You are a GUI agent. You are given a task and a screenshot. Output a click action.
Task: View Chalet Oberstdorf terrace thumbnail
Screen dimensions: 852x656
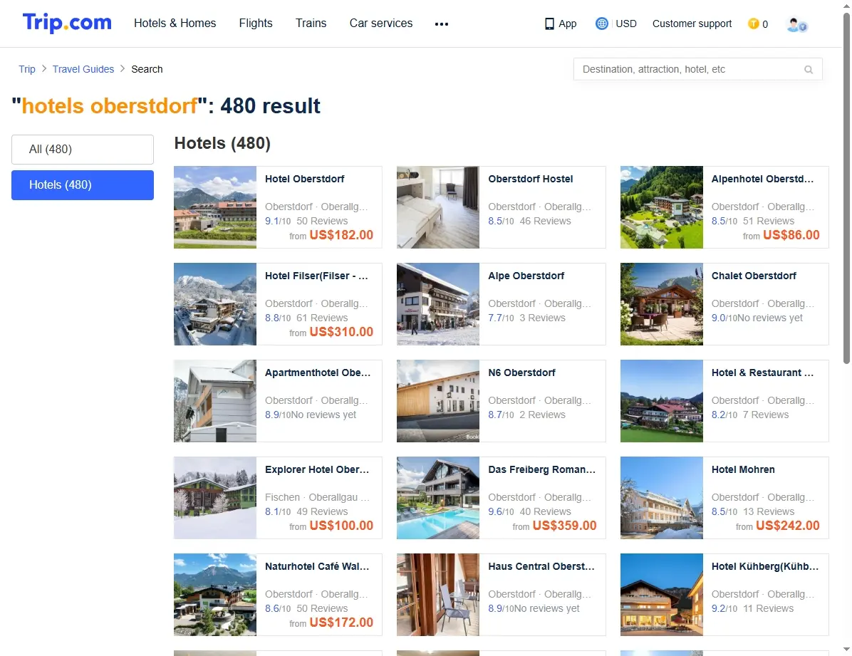662,304
